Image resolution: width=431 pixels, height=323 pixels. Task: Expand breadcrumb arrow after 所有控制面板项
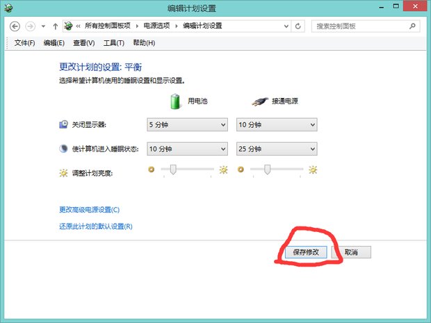(x=137, y=26)
